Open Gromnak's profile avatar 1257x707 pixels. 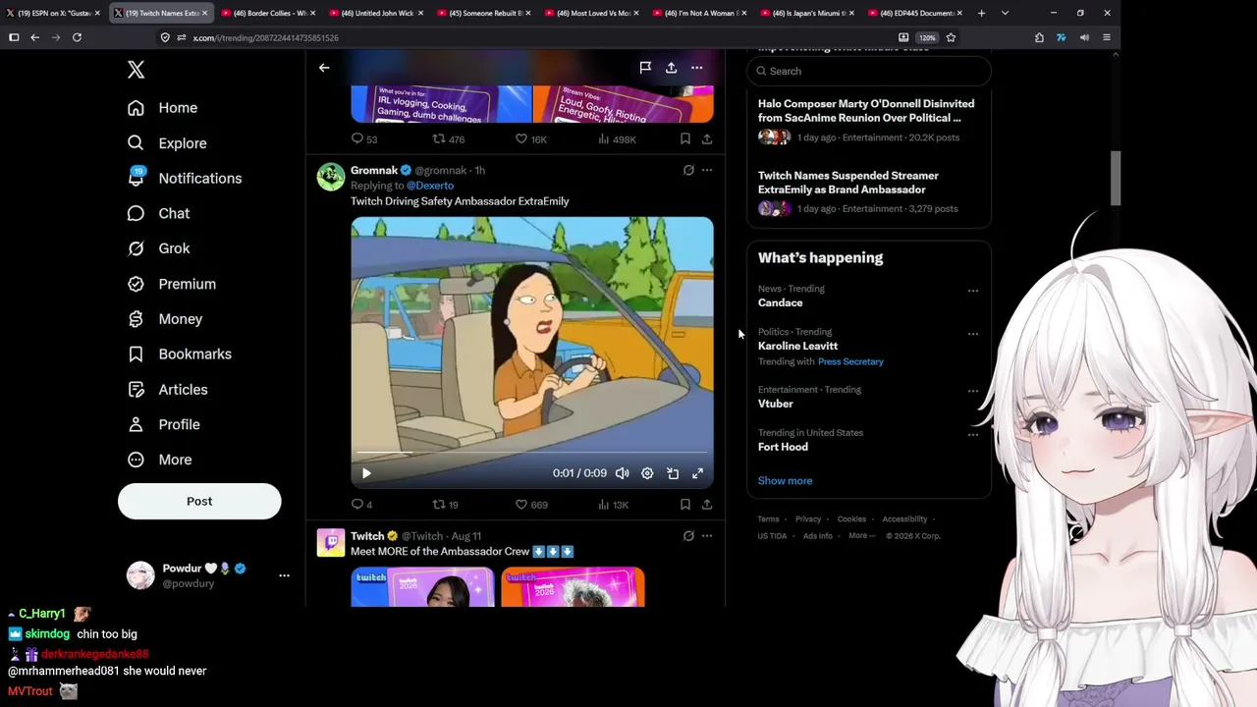tap(331, 177)
